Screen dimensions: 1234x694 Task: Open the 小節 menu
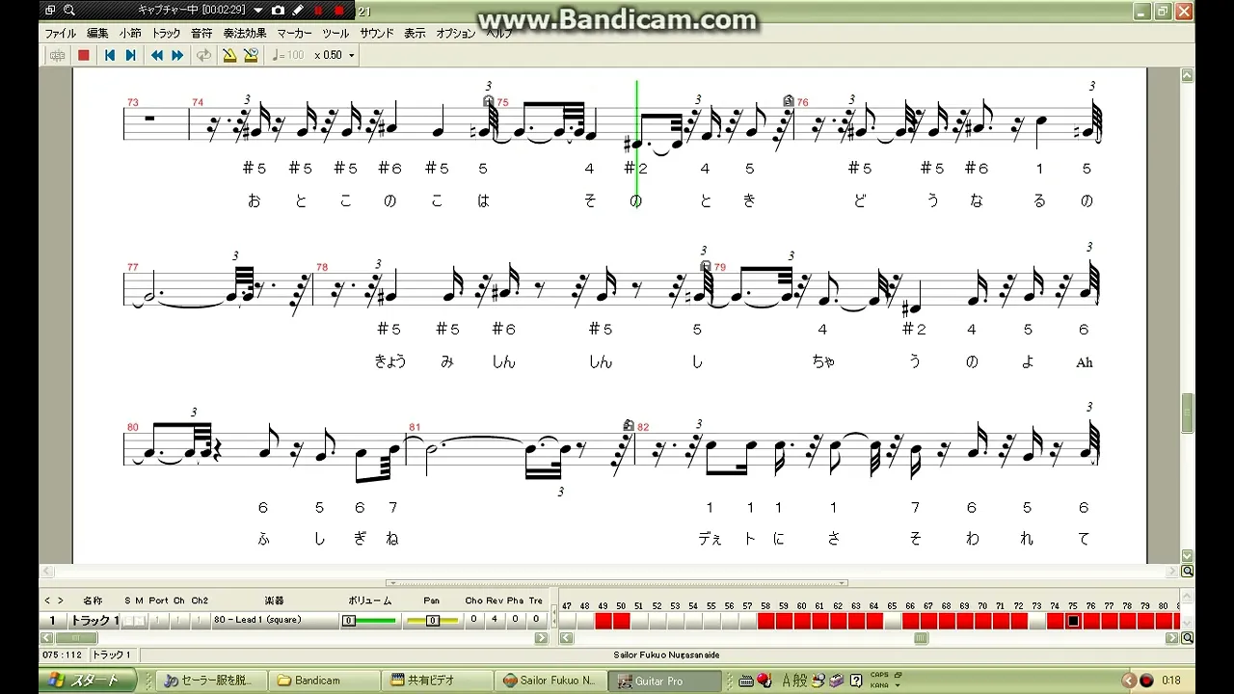(x=130, y=33)
